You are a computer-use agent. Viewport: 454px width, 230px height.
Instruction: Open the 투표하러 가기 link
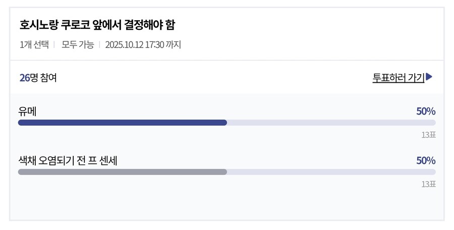click(x=399, y=78)
